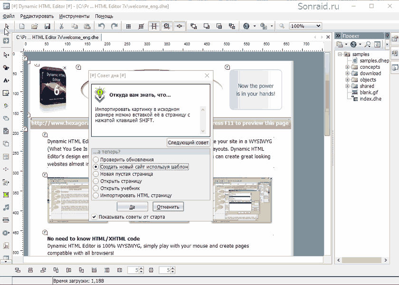
Task: Increase the first spacing stepper value
Action: click(142, 269)
